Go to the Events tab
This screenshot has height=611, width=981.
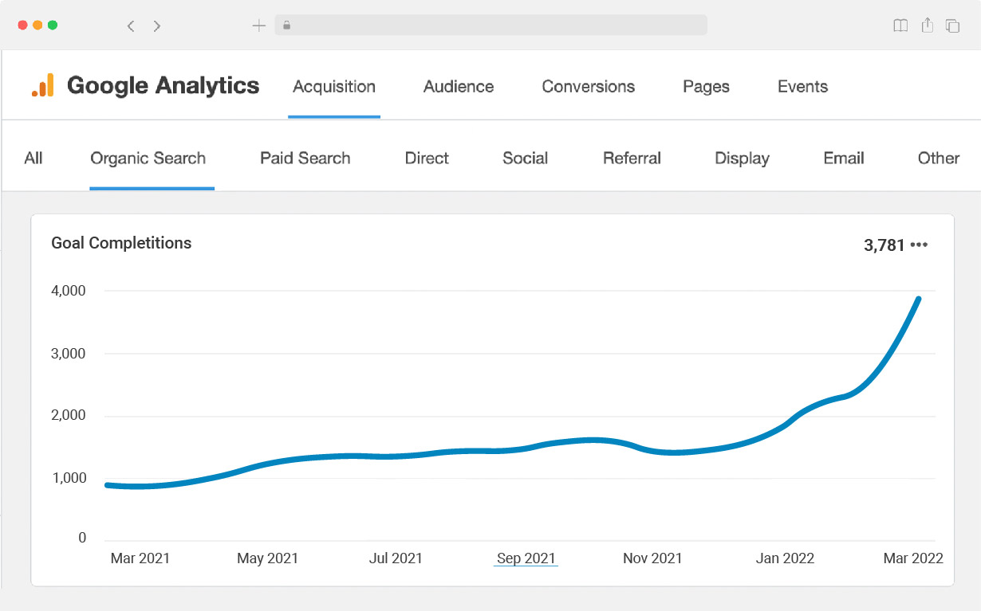pyautogui.click(x=802, y=87)
